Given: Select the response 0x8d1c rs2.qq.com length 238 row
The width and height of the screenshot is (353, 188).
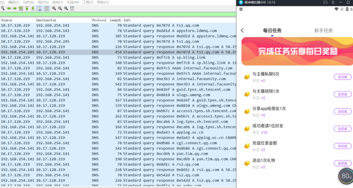Looking at the screenshot, I should point(118,170).
